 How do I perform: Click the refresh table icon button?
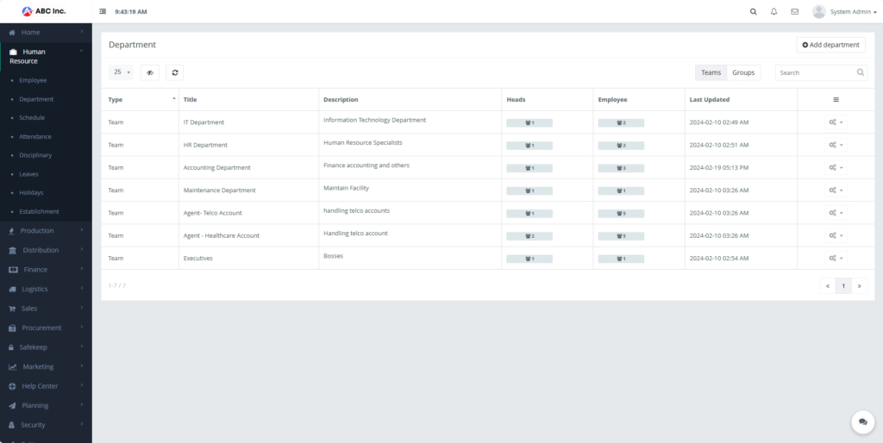(174, 72)
